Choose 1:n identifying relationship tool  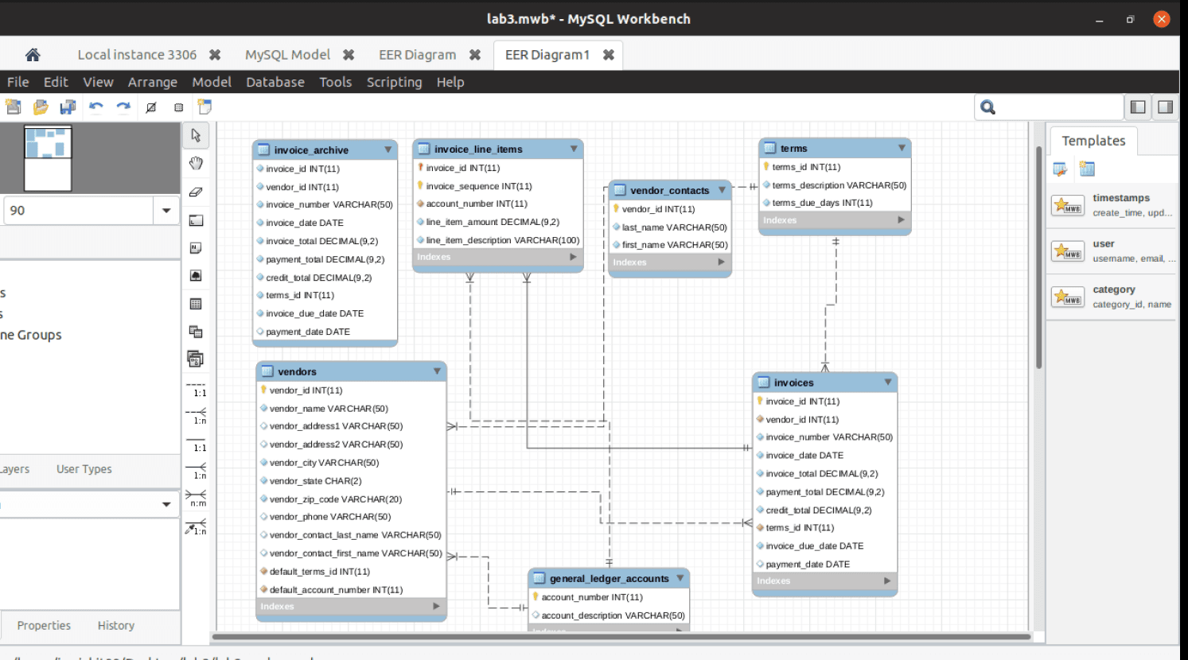point(196,472)
